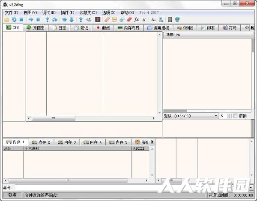Image resolution: width=257 pixels, height=201 pixels.
Task: Select the 内存 4 dump tab
Action: pos(93,142)
